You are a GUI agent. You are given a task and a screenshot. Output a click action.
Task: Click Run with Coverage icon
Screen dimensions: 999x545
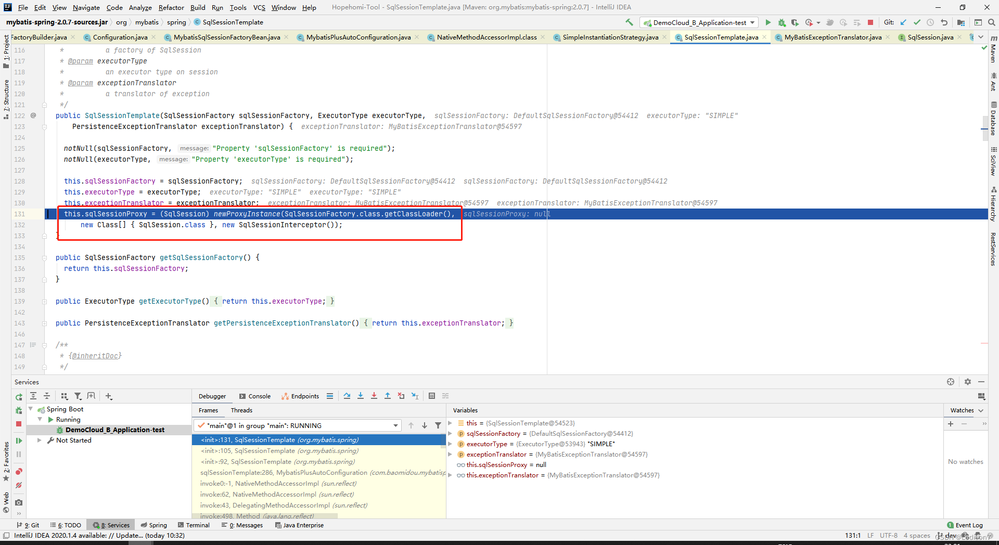tap(795, 22)
